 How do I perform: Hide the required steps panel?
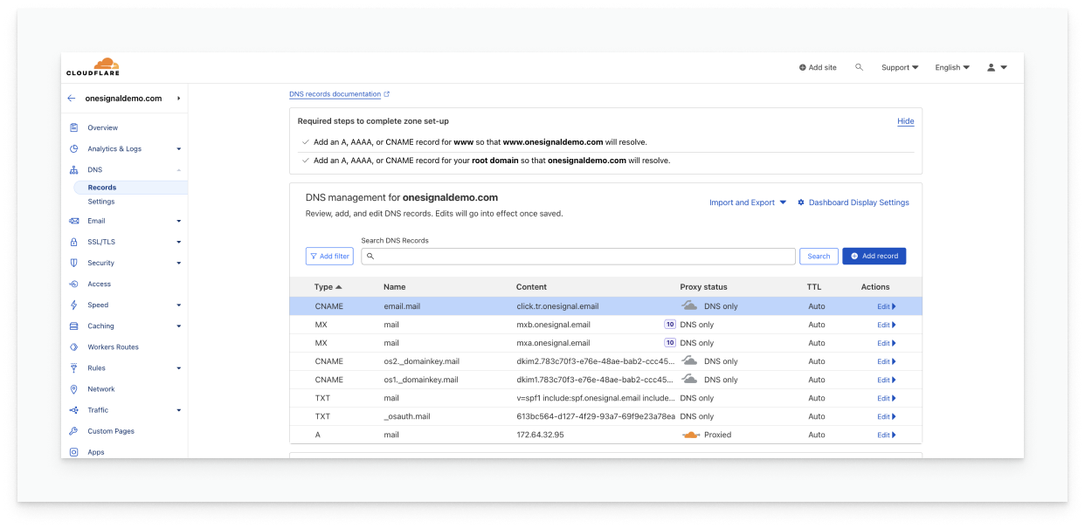906,121
